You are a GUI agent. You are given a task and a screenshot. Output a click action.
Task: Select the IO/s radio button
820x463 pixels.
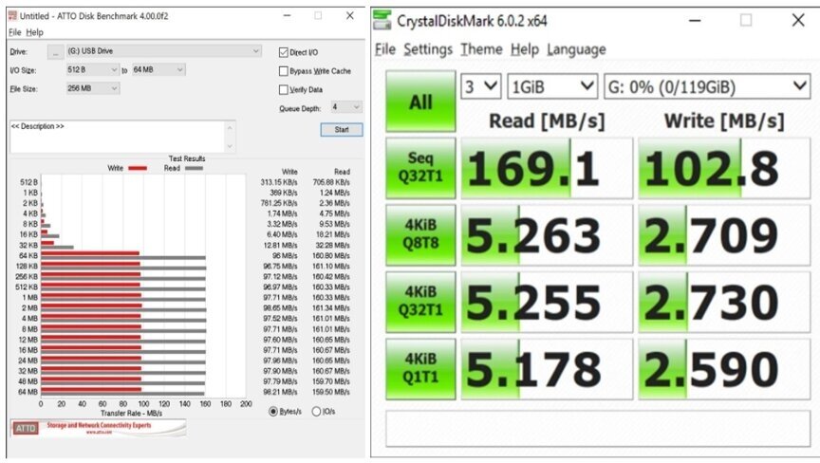click(x=316, y=412)
